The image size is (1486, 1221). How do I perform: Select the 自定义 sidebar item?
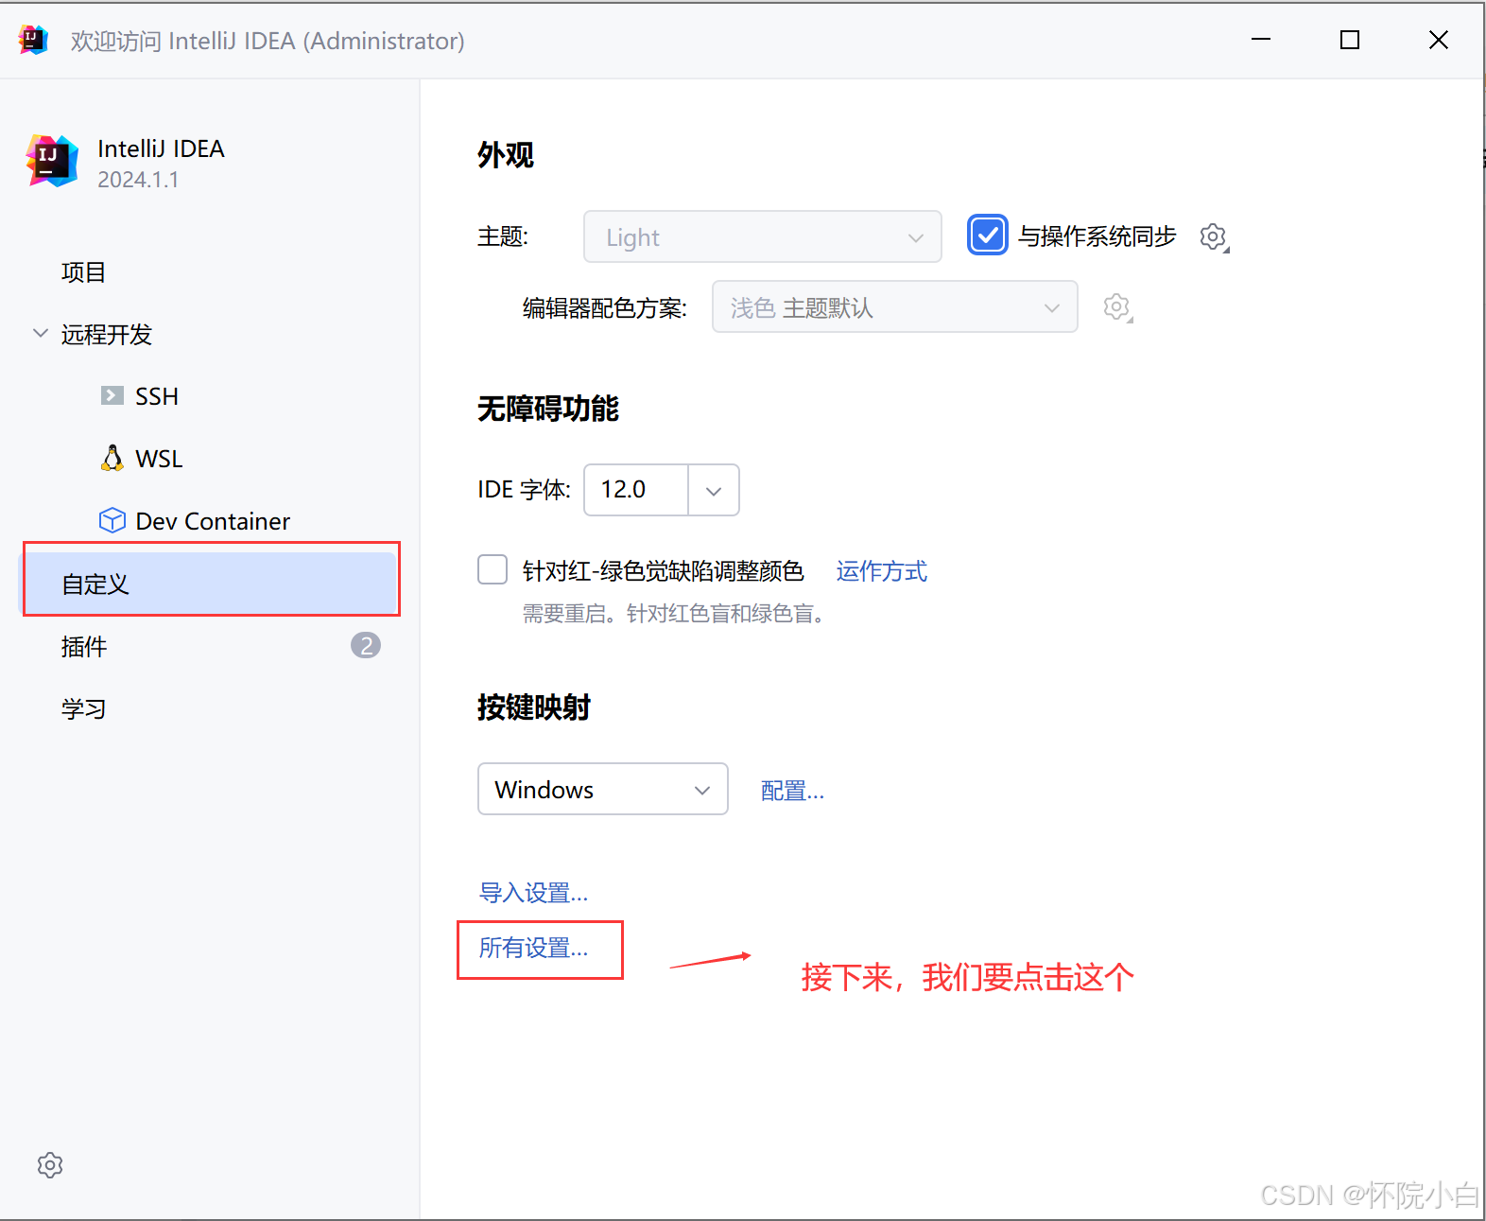click(210, 584)
